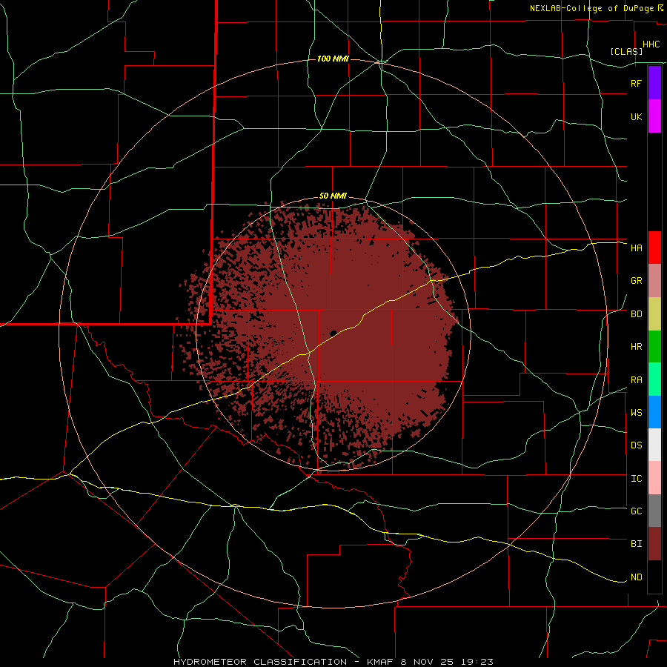Click the 'DS' legend label
667x667 pixels.
click(x=636, y=445)
